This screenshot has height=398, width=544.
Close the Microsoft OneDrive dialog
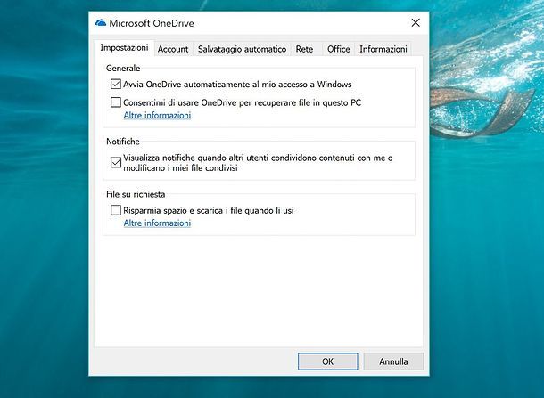[x=416, y=23]
